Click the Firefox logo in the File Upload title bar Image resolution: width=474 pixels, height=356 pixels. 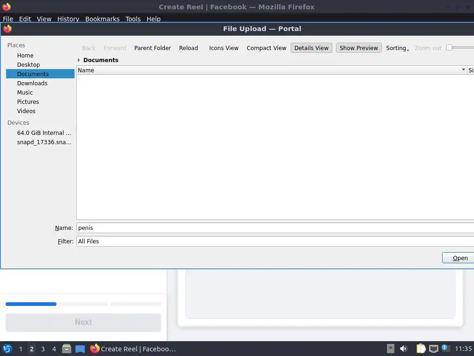tap(7, 29)
